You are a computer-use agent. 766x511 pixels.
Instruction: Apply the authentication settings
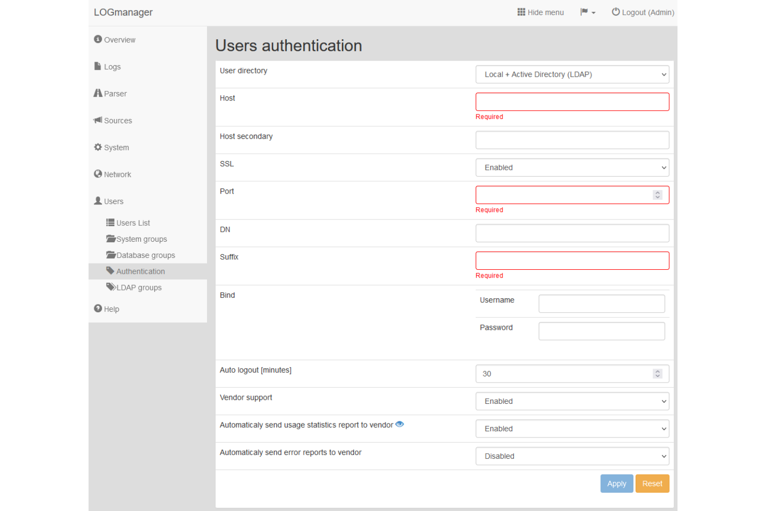click(x=616, y=483)
